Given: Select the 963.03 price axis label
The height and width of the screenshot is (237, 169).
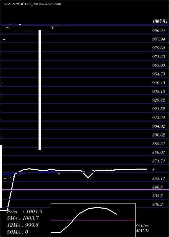Looking at the screenshot, I should 159,65.
